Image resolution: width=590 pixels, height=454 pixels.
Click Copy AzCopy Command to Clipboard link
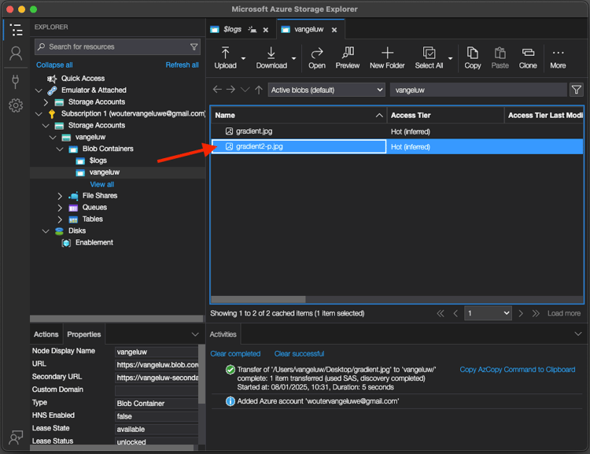pyautogui.click(x=517, y=370)
